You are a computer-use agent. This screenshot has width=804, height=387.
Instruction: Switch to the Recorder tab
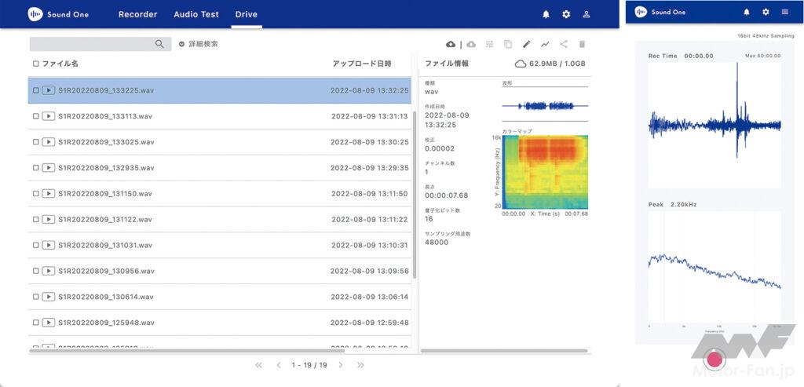(x=137, y=14)
